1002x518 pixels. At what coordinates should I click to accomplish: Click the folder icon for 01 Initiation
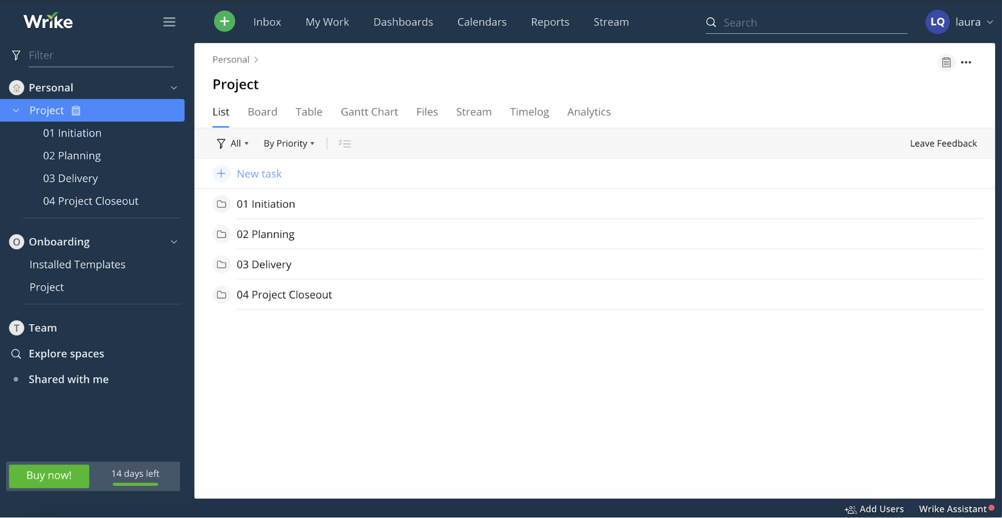coord(221,204)
